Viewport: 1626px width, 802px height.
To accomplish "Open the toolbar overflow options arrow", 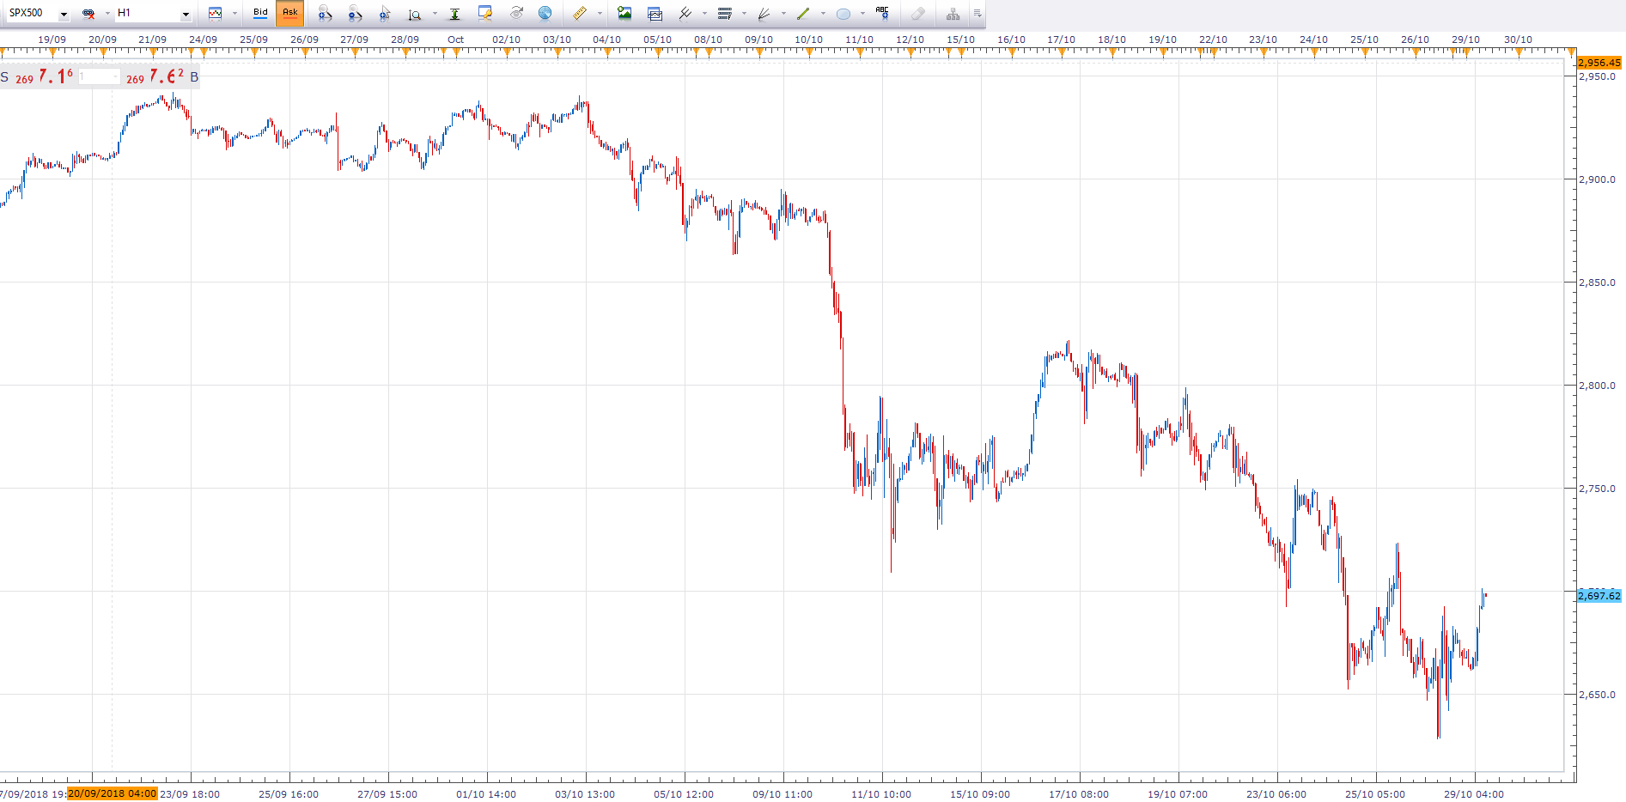I will pos(977,14).
